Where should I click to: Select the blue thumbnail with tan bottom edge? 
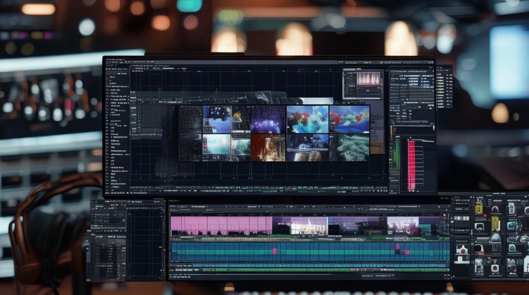coord(308,147)
